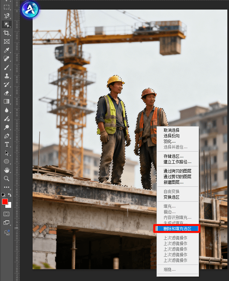Screen dimensions: 229x281
Task: Open the red foreground color swatch
Action: pos(5,202)
